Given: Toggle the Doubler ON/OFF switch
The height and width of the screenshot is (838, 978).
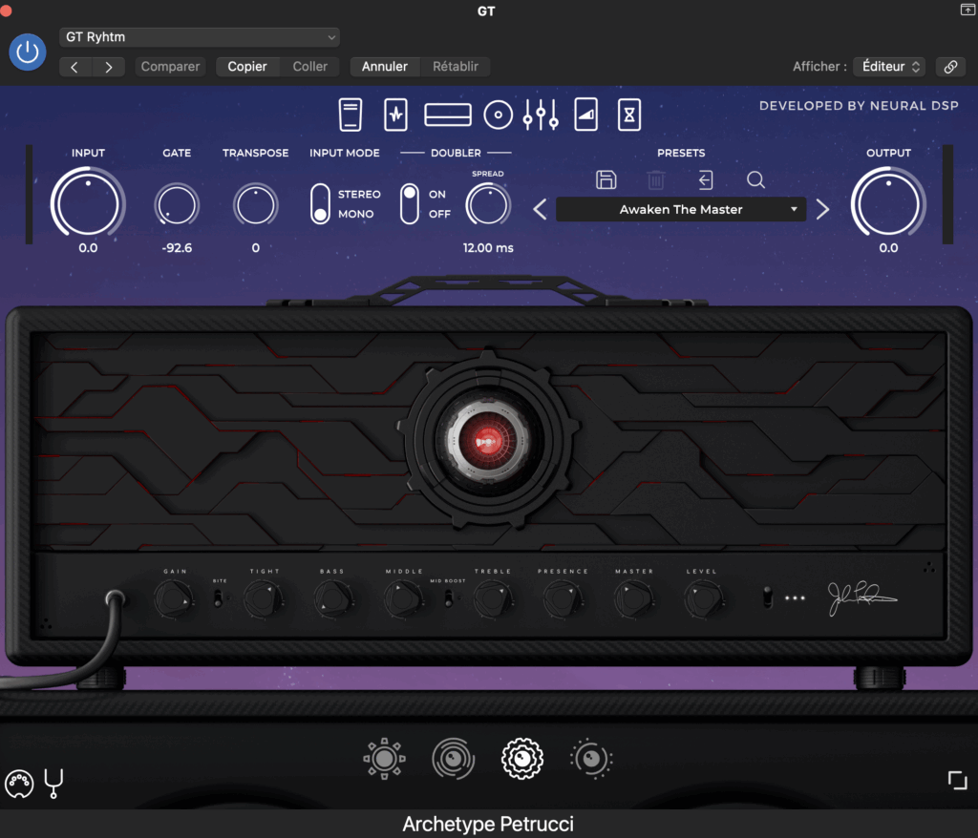Looking at the screenshot, I should pyautogui.click(x=410, y=203).
